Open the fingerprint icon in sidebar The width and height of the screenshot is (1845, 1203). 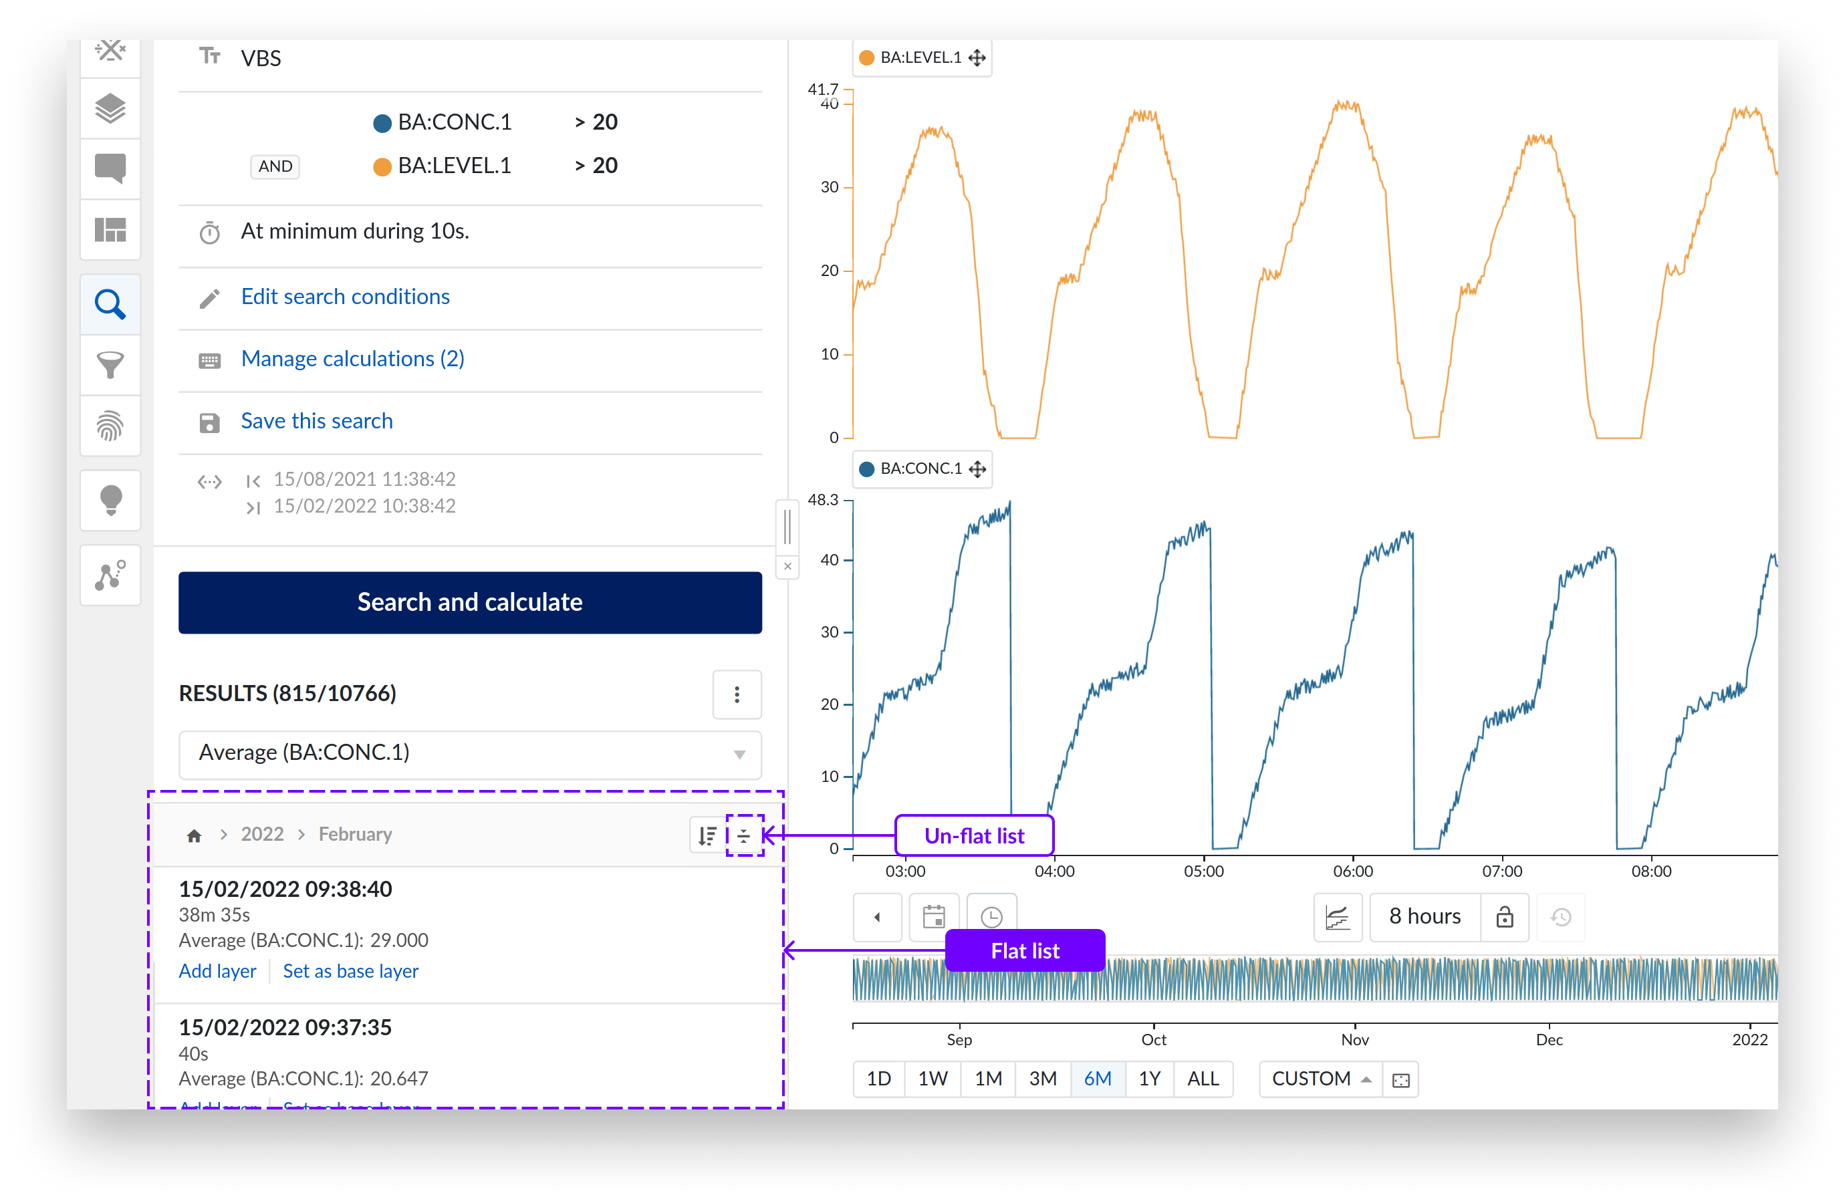[x=110, y=426]
